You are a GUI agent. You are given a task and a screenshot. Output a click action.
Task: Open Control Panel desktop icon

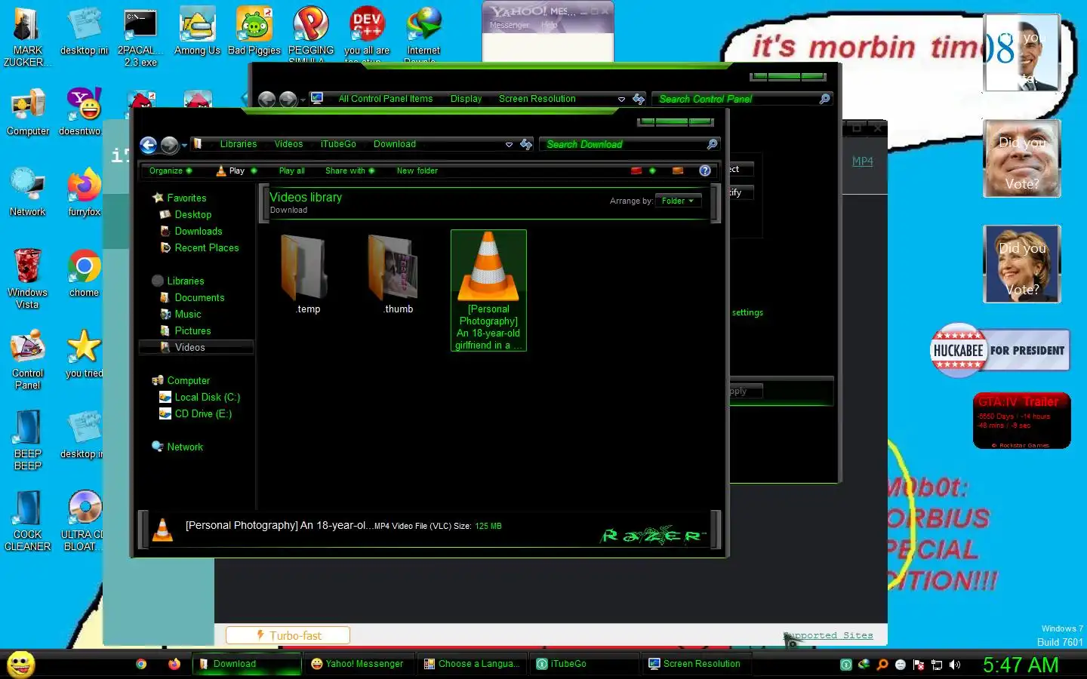[x=27, y=359]
